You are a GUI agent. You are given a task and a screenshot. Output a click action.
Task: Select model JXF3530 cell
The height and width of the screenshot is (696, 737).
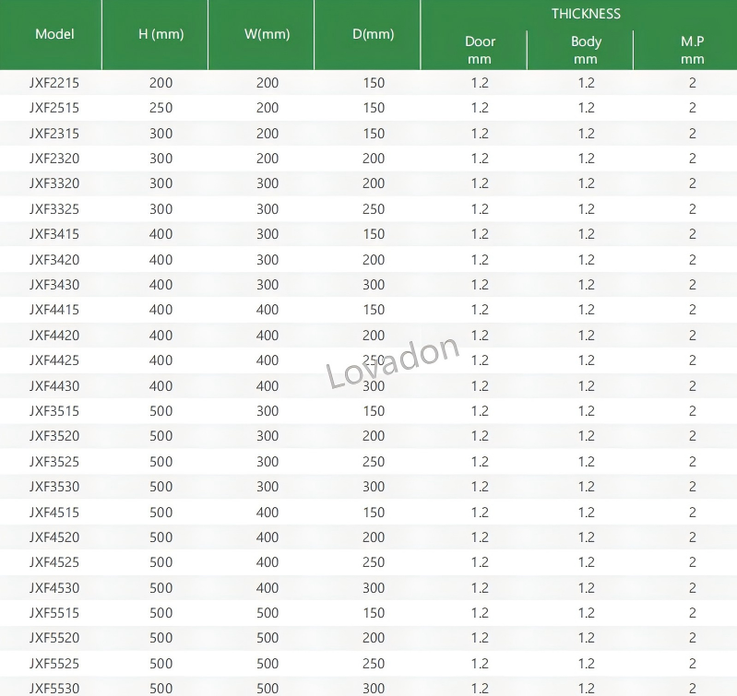54,487
